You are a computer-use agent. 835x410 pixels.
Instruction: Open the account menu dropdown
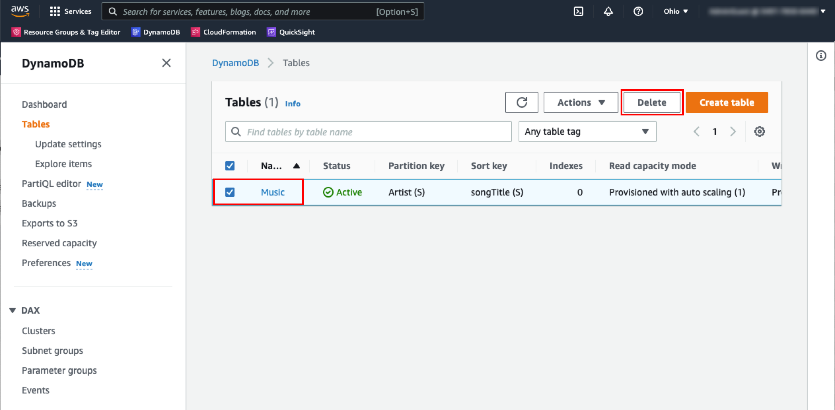tap(767, 11)
